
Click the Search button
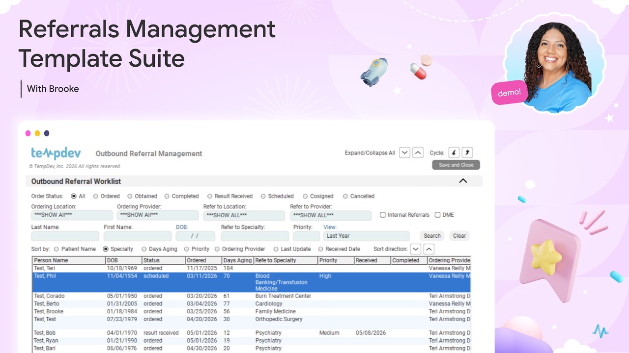coord(432,236)
